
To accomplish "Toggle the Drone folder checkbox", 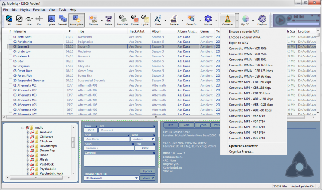I will (x=32, y=155).
